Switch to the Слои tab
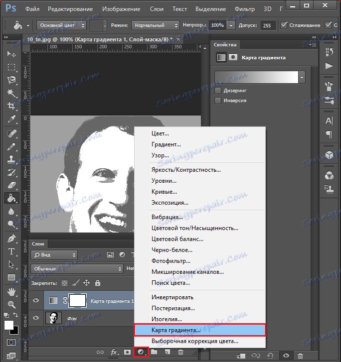Viewport: 341px width, 362px height. click(38, 244)
